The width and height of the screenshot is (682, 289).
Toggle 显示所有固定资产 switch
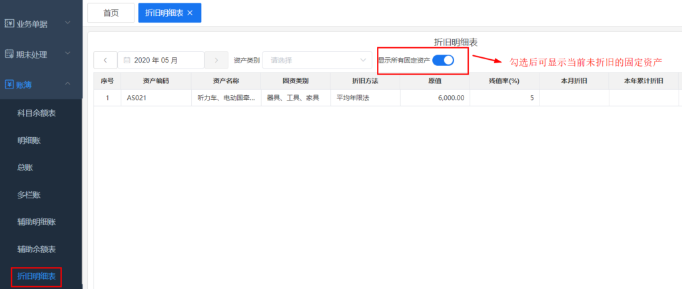(x=443, y=61)
